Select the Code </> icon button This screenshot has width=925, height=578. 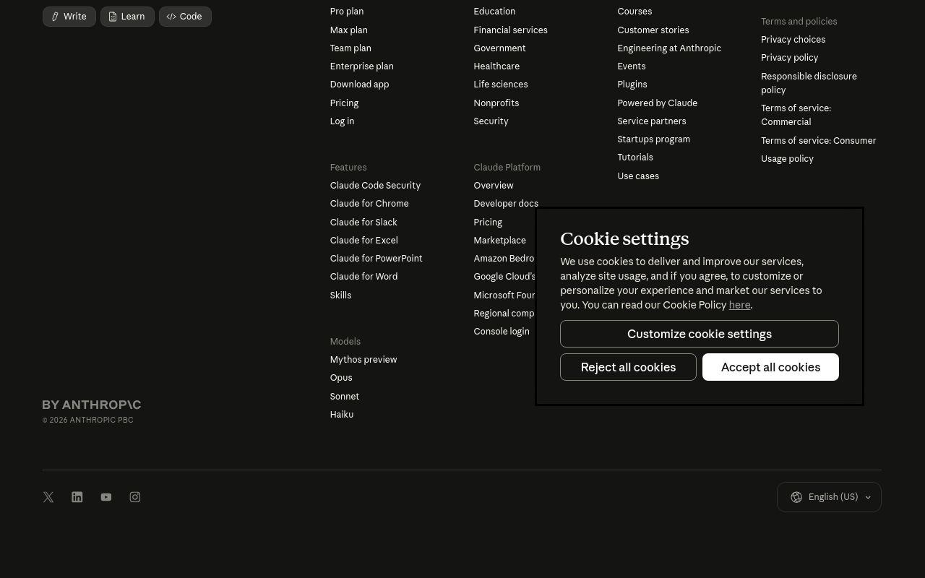tap(172, 16)
